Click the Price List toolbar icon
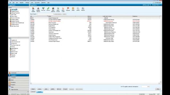Image resolution: width=170 pixels, height=95 pixels. click(43, 9)
